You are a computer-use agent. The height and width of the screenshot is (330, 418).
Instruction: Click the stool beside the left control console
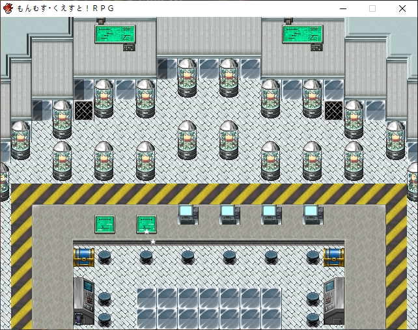[104, 299]
